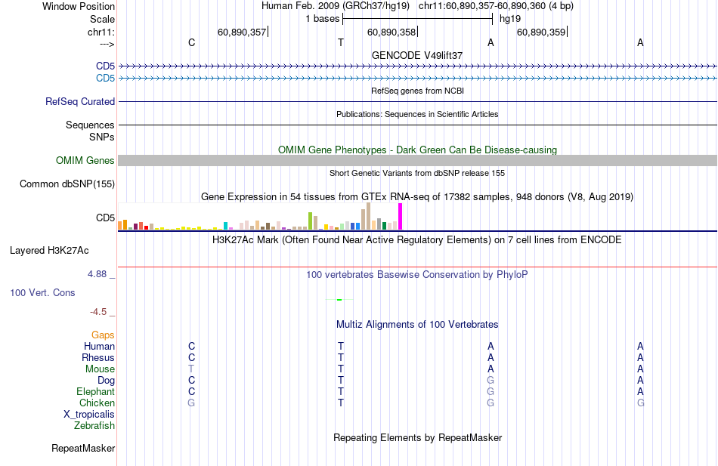Image resolution: width=718 pixels, height=466 pixels.
Task: Select the Dog species label
Action: pos(107,381)
